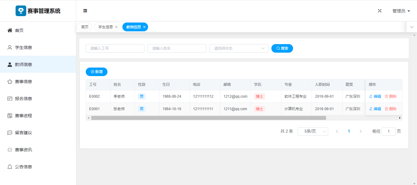Expand the tabs dropdown chevron at right
This screenshot has height=185, width=417.
point(412,27)
